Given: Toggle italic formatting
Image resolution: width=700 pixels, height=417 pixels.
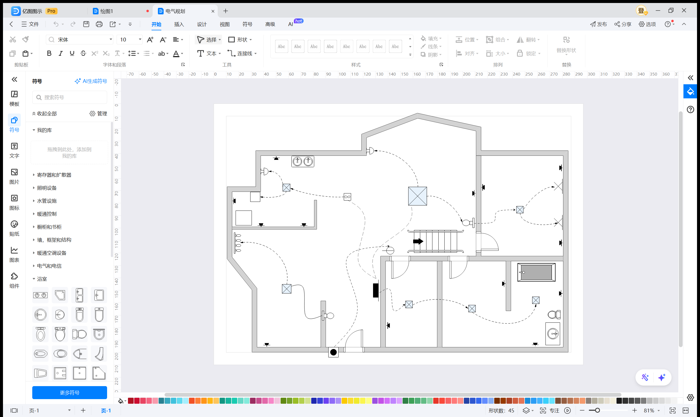Looking at the screenshot, I should coord(60,53).
